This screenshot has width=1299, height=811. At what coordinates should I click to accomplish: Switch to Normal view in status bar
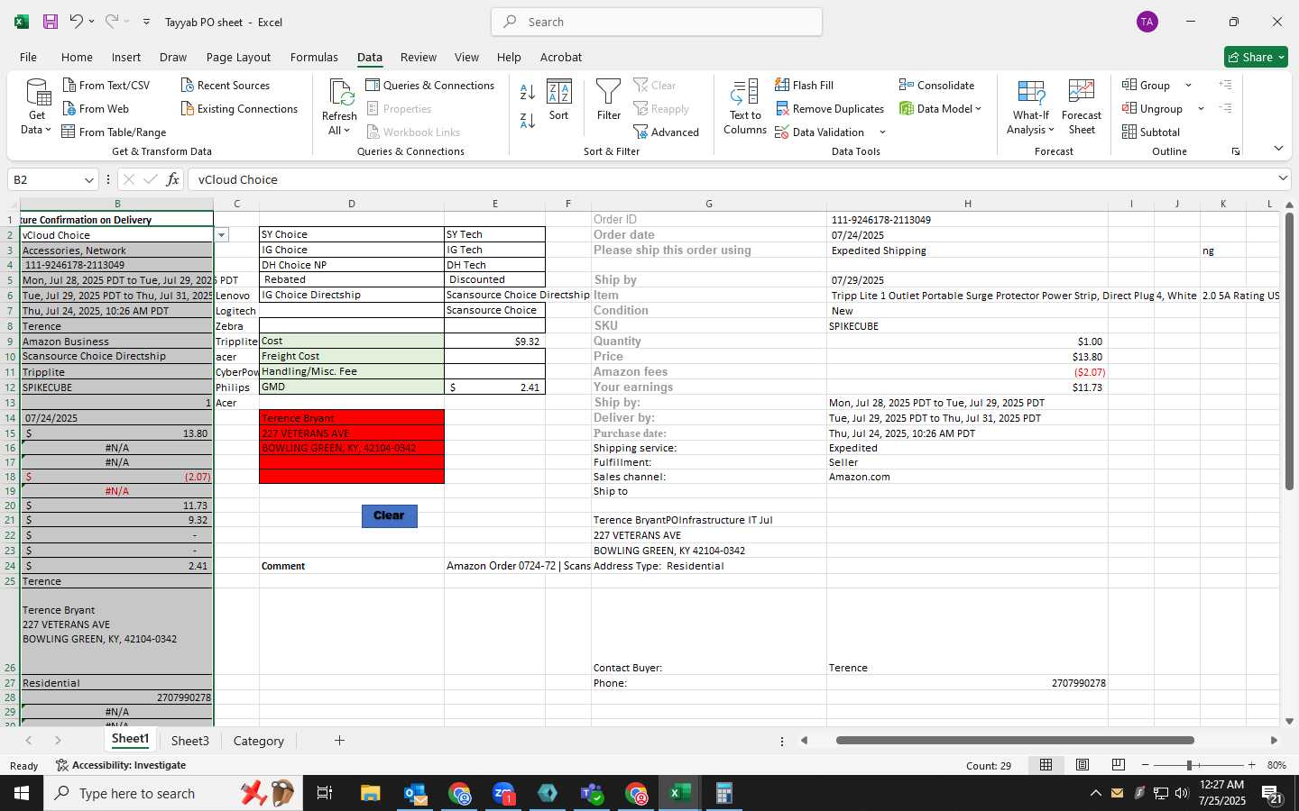1046,764
